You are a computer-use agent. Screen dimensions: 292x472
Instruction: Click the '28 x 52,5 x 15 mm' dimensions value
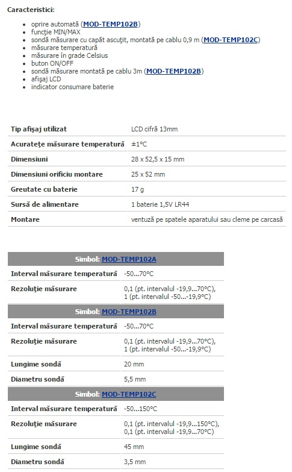pos(158,159)
